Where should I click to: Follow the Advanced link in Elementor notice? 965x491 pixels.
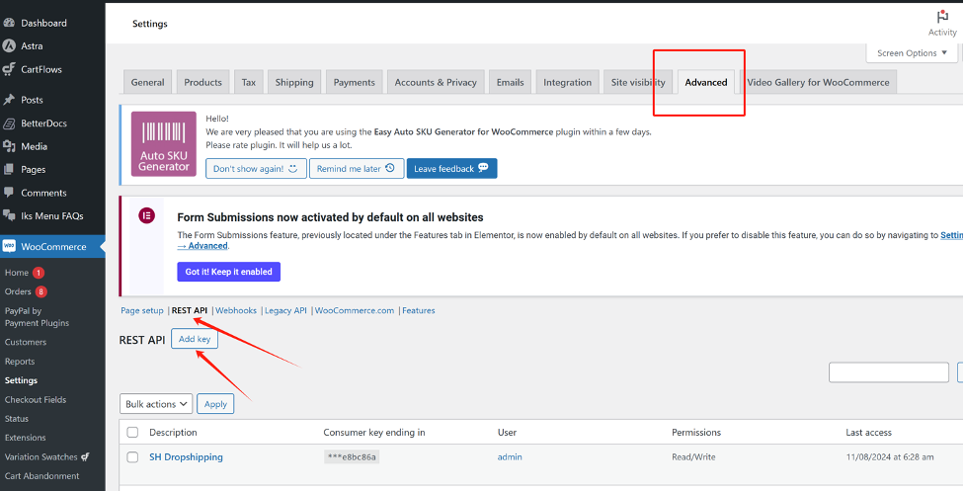click(202, 245)
